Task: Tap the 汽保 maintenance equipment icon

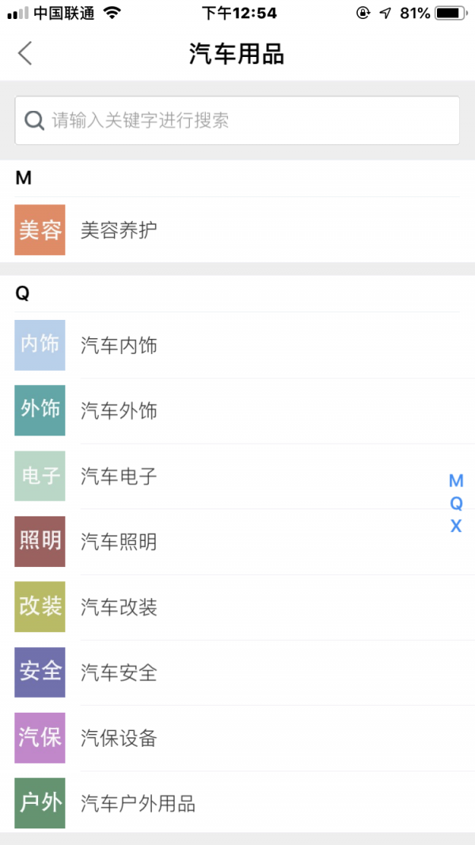Action: tap(40, 738)
